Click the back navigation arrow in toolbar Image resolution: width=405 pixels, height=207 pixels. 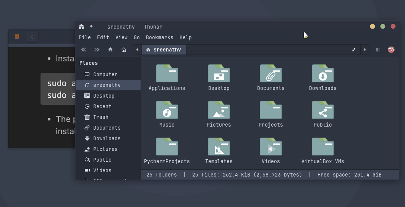click(84, 50)
